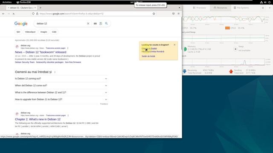Switch to Processes tab in System Monitor
The width and height of the screenshot is (273, 153).
coord(200,8)
